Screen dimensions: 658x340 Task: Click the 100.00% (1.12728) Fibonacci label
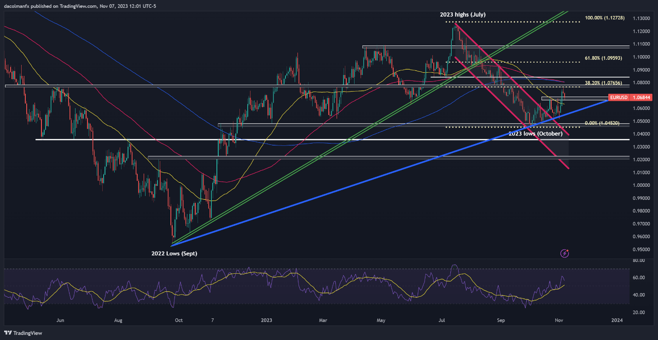point(604,18)
